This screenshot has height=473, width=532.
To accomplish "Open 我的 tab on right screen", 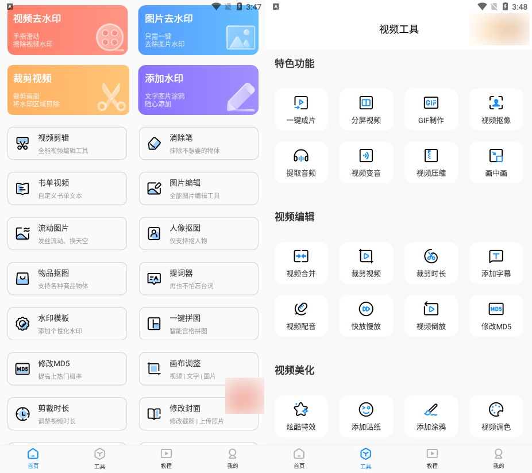I will point(499,459).
